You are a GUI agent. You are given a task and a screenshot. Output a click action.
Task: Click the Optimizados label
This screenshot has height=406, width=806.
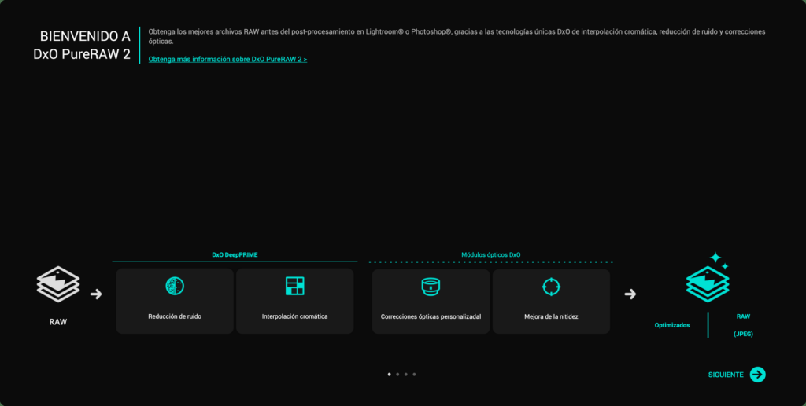(x=672, y=326)
